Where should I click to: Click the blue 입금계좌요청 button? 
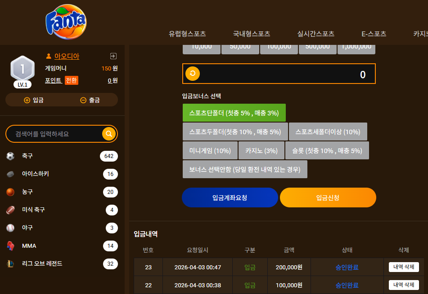pos(230,197)
